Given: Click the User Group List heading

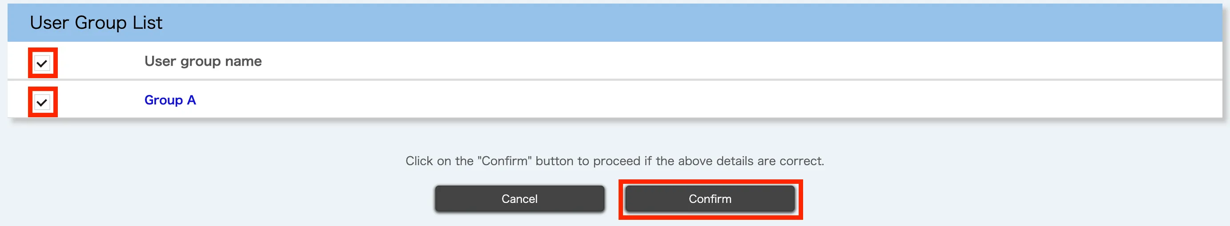Looking at the screenshot, I should (96, 23).
